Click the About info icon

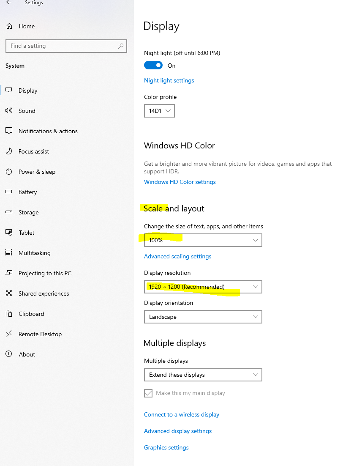click(9, 354)
